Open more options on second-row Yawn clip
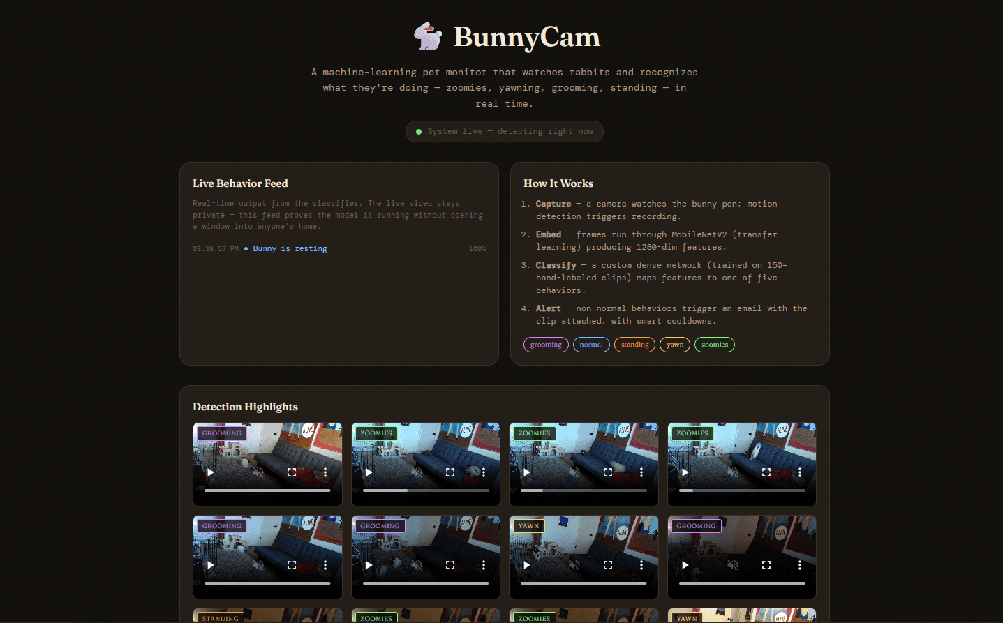Screen dimensions: 1003x623 click(x=641, y=565)
